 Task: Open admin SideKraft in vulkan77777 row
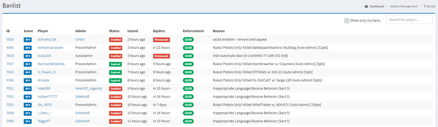(82, 97)
